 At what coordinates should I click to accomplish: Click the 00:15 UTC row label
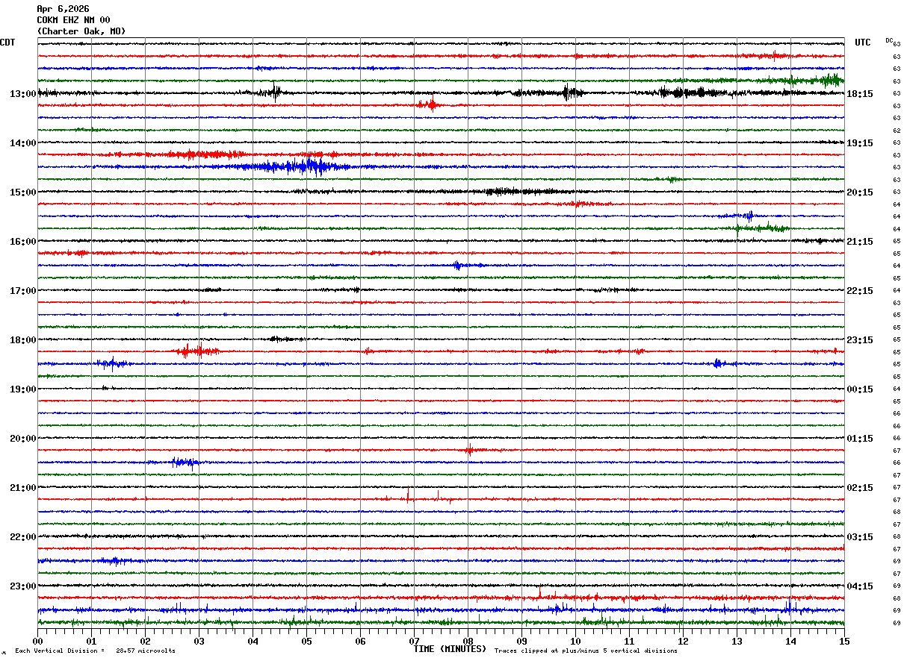[860, 389]
